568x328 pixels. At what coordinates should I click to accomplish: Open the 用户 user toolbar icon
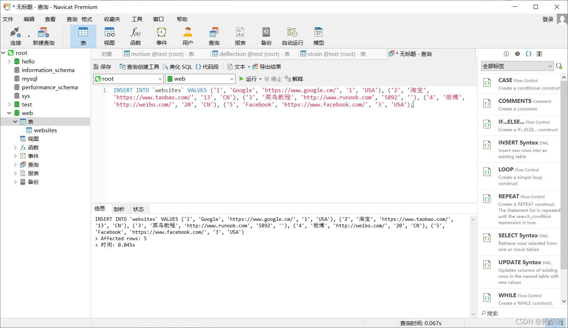coord(188,36)
